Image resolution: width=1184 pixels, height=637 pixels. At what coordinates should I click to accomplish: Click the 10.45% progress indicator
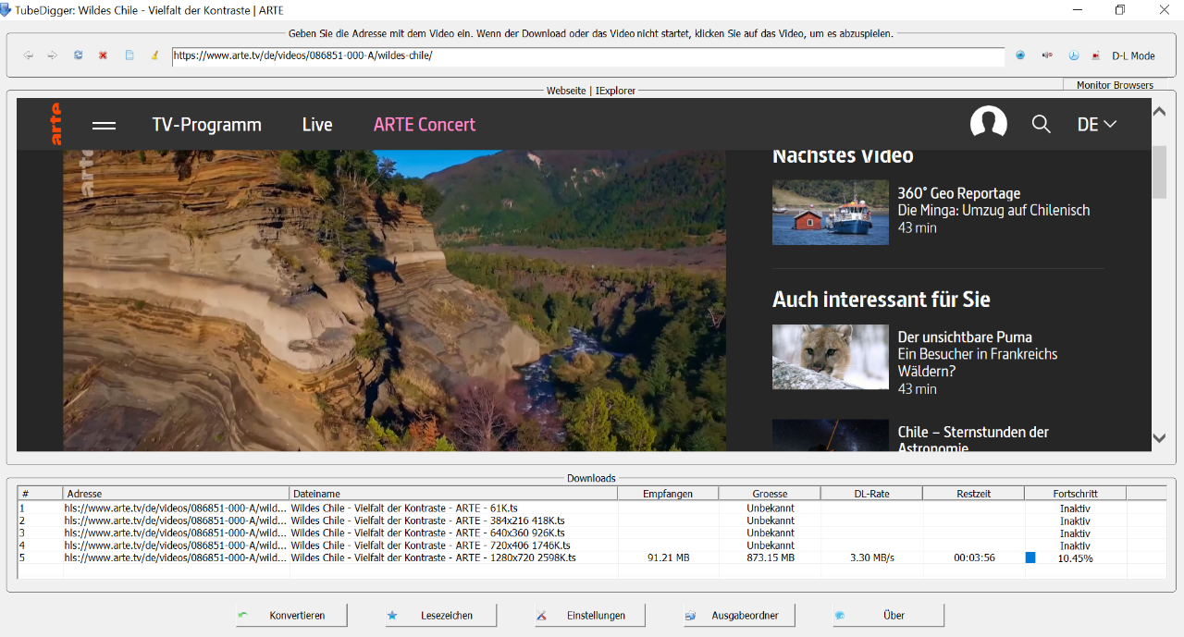pos(1075,558)
